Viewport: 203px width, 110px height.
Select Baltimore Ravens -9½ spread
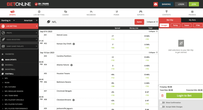click(112, 85)
